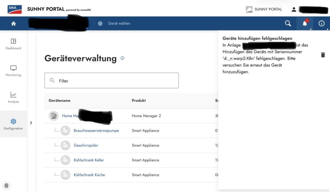The image size is (330, 192).
Task: Click the filter search magnifier icon
Action: point(52,80)
